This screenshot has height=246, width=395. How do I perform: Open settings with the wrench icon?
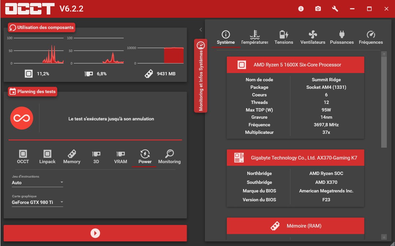(335, 9)
